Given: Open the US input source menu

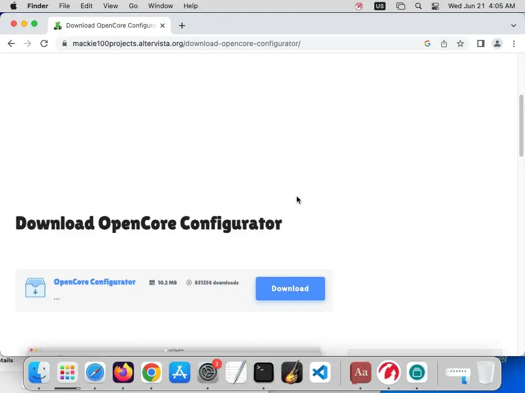Looking at the screenshot, I should [380, 6].
